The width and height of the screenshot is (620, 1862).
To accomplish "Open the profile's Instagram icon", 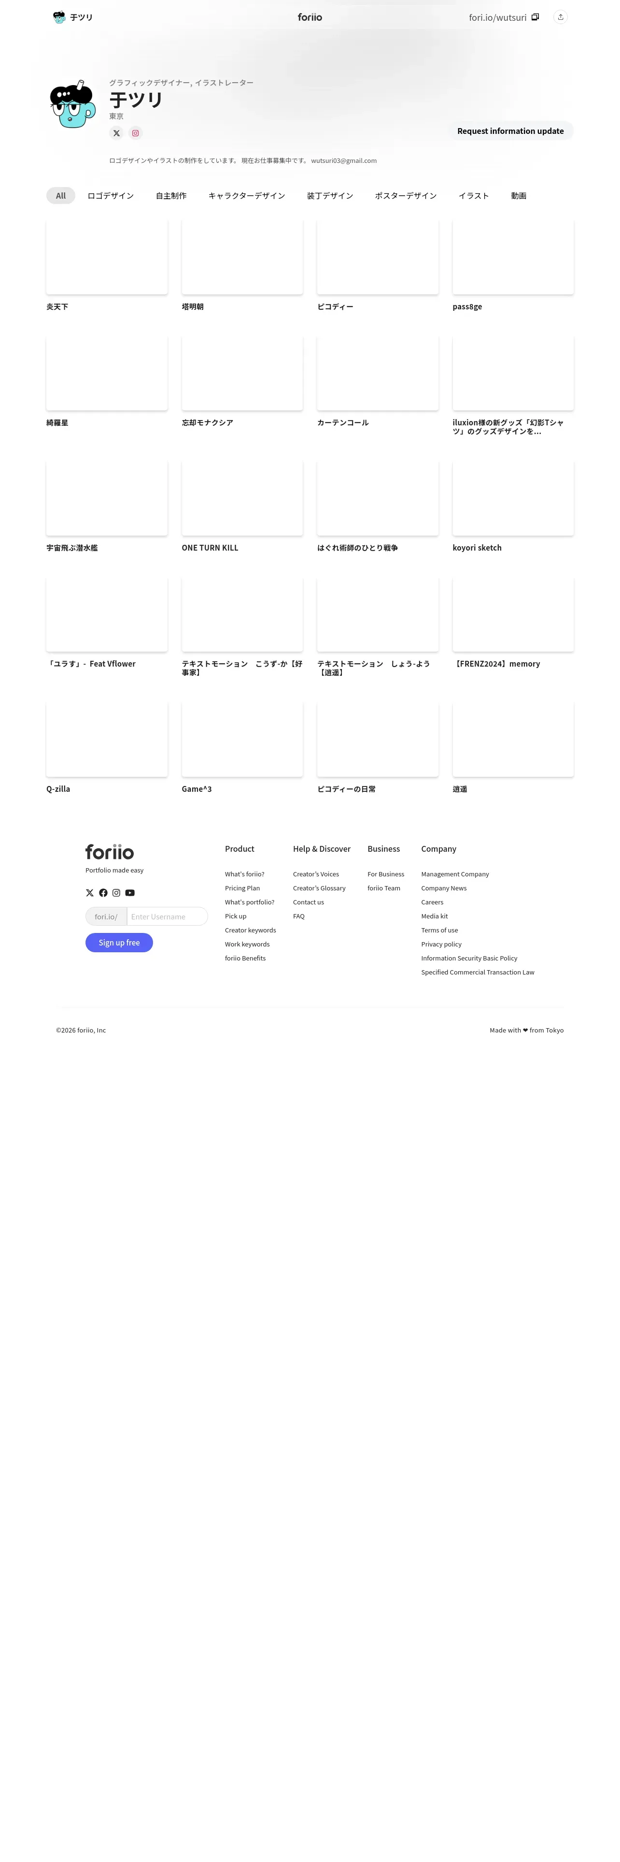I will coord(135,133).
